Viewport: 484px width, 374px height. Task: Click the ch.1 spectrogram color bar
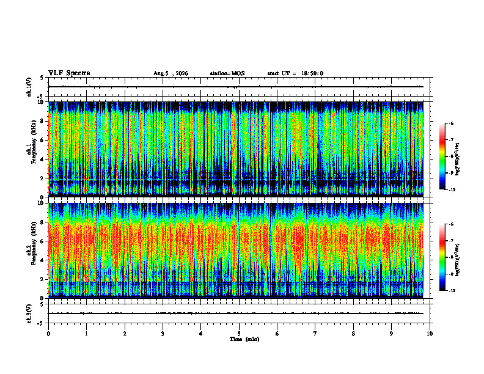[x=442, y=156]
